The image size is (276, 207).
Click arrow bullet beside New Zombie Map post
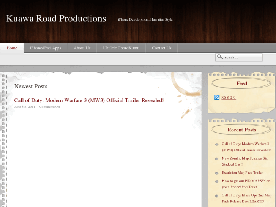217,159
